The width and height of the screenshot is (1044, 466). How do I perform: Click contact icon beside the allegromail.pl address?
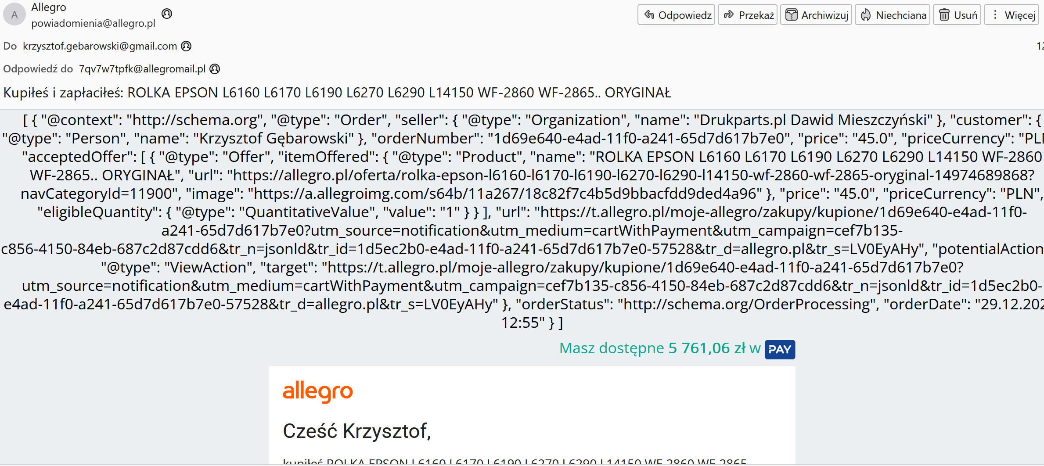215,69
